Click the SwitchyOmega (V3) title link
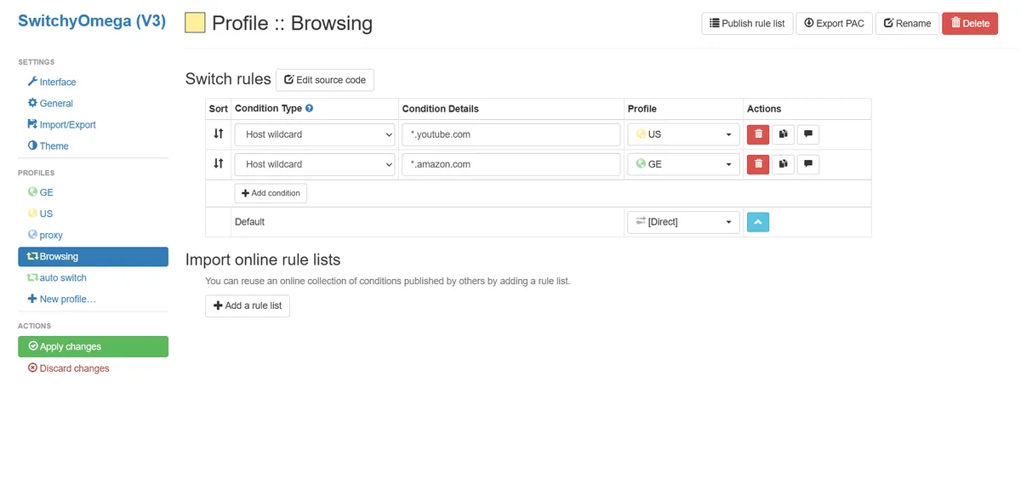Screen dimensions: 1021x479 92,21
